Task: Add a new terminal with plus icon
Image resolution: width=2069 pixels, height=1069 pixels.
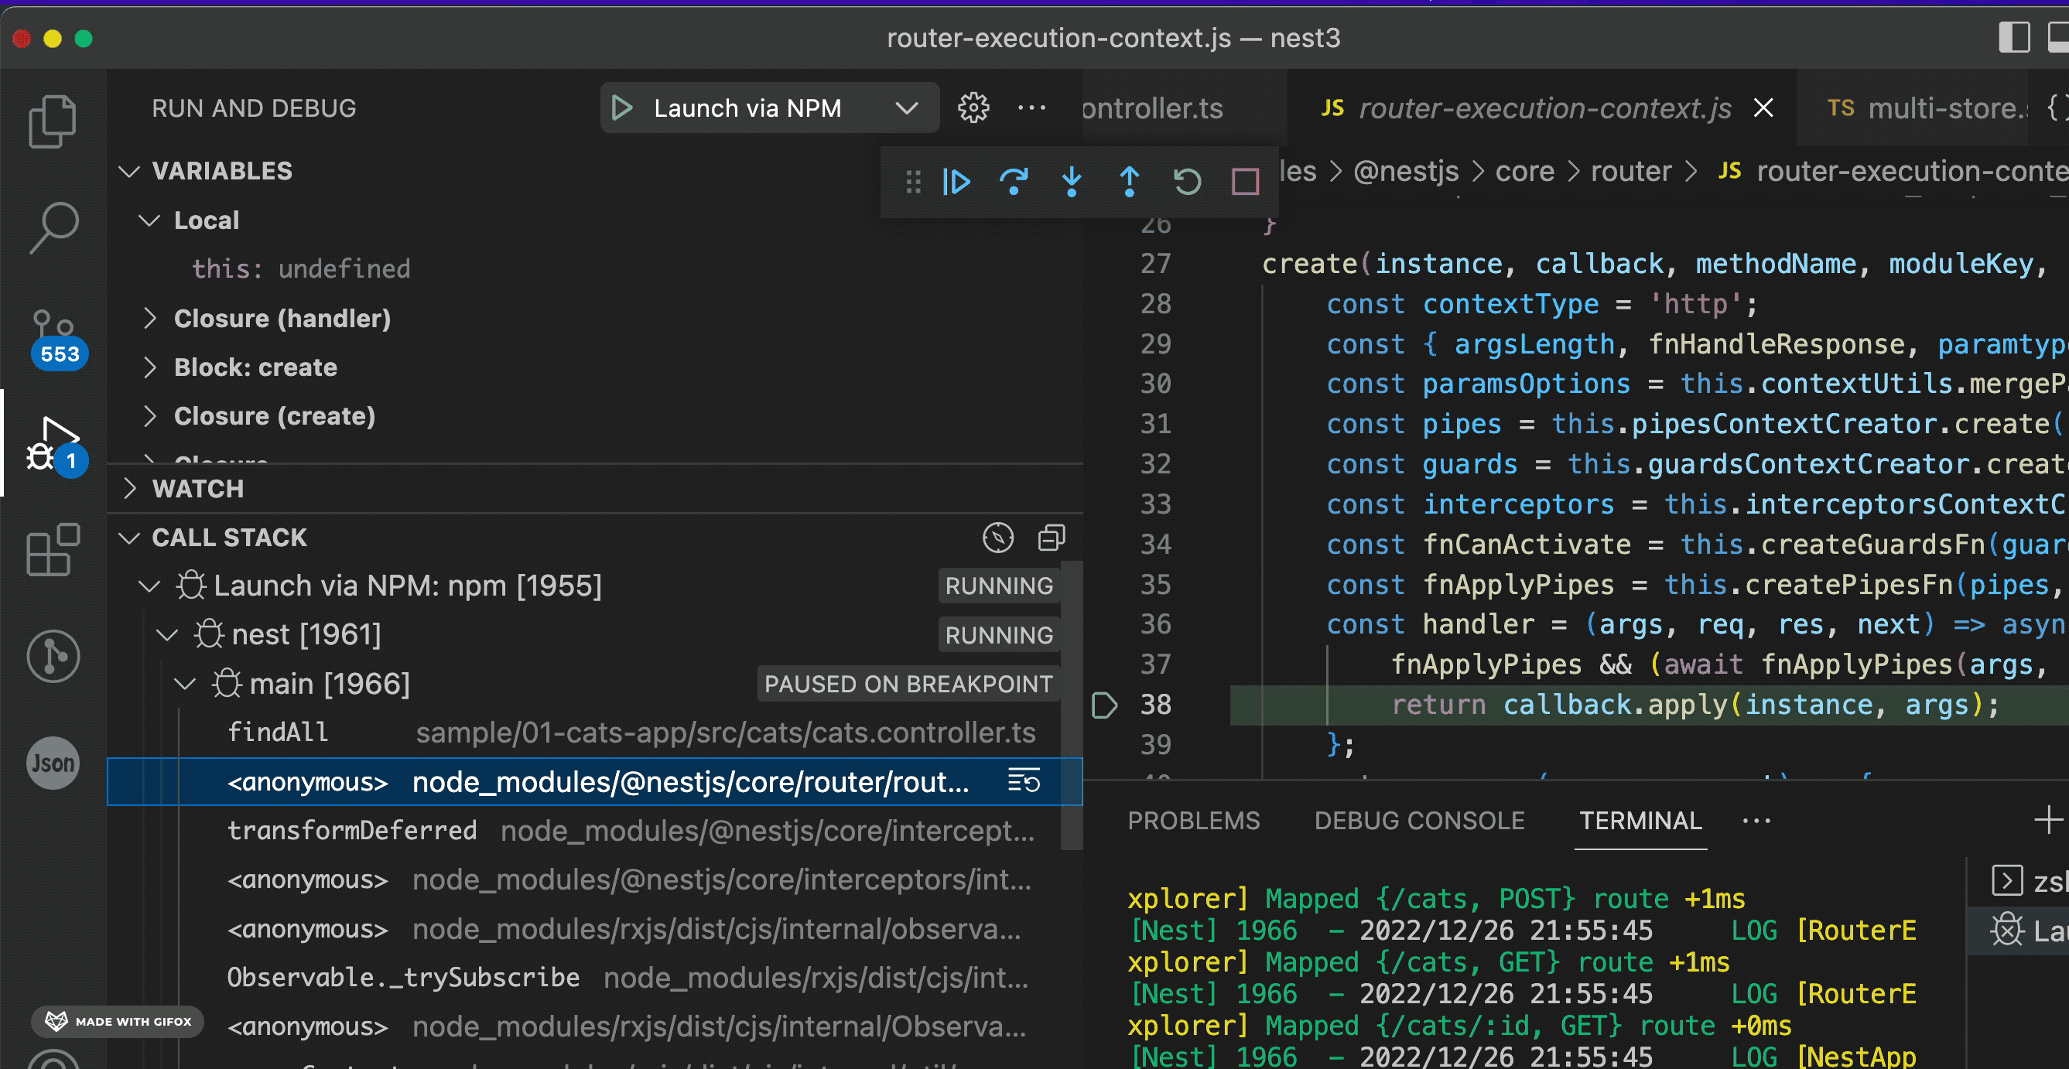Action: [2047, 820]
